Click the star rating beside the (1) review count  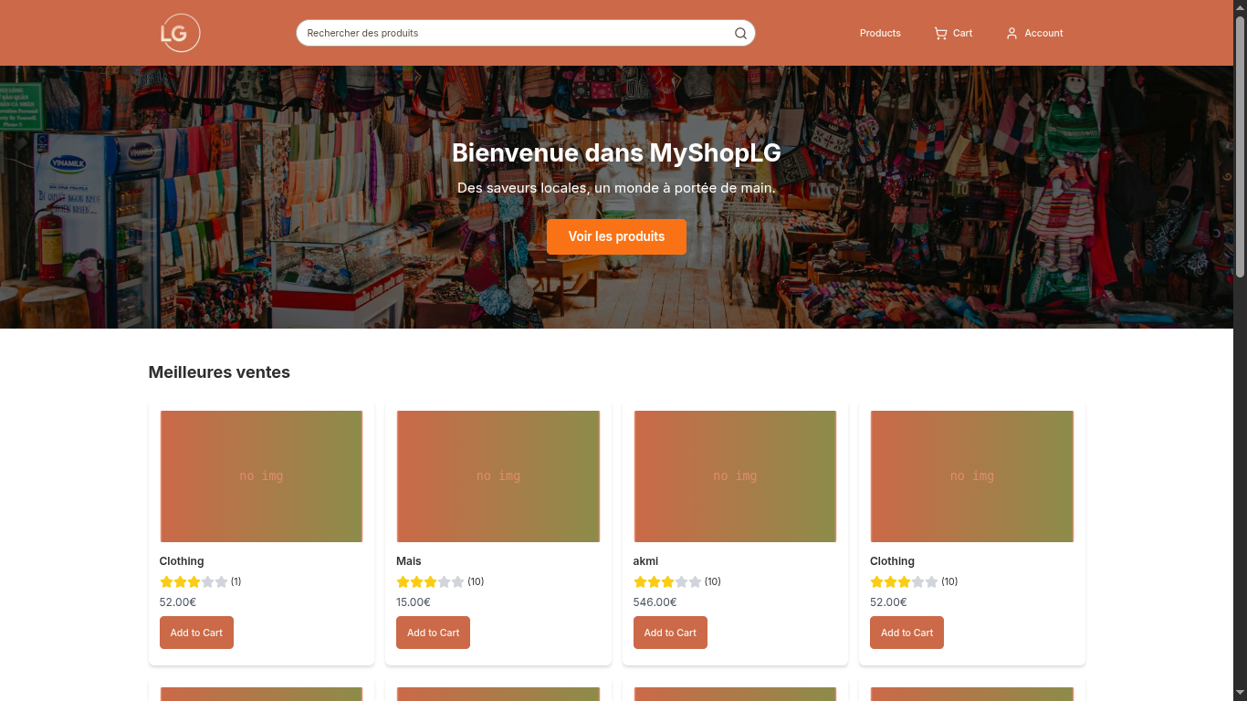[194, 581]
